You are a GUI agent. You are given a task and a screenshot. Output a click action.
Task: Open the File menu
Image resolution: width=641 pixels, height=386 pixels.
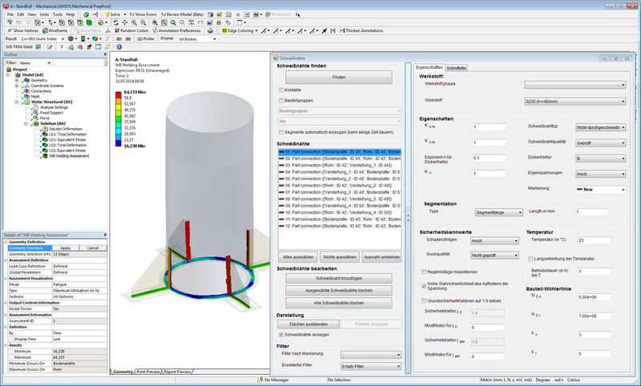(x=10, y=14)
